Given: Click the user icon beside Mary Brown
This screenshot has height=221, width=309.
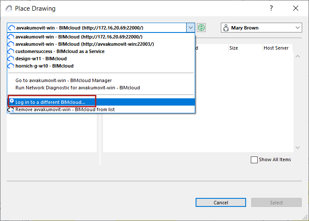Looking at the screenshot, I should pos(226,28).
